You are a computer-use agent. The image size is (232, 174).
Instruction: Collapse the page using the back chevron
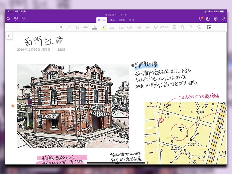pos(9,36)
